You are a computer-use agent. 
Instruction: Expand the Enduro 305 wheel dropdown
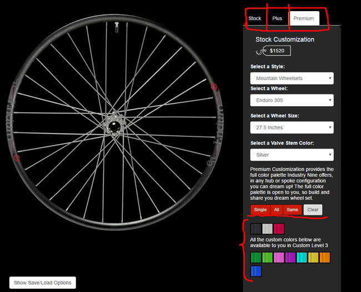(292, 100)
